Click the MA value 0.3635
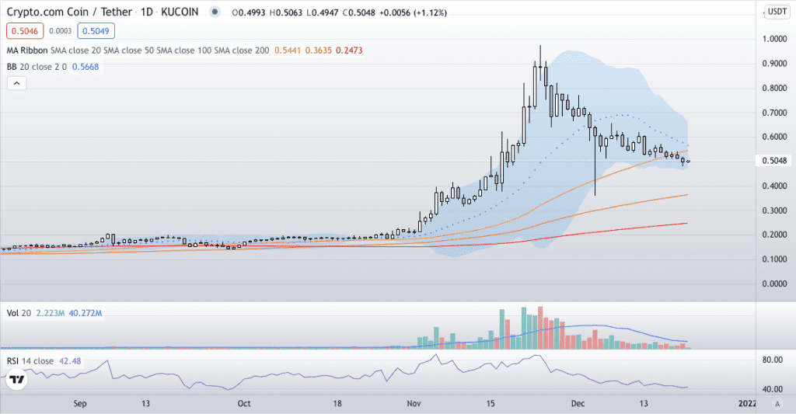The height and width of the screenshot is (414, 796). pos(318,50)
